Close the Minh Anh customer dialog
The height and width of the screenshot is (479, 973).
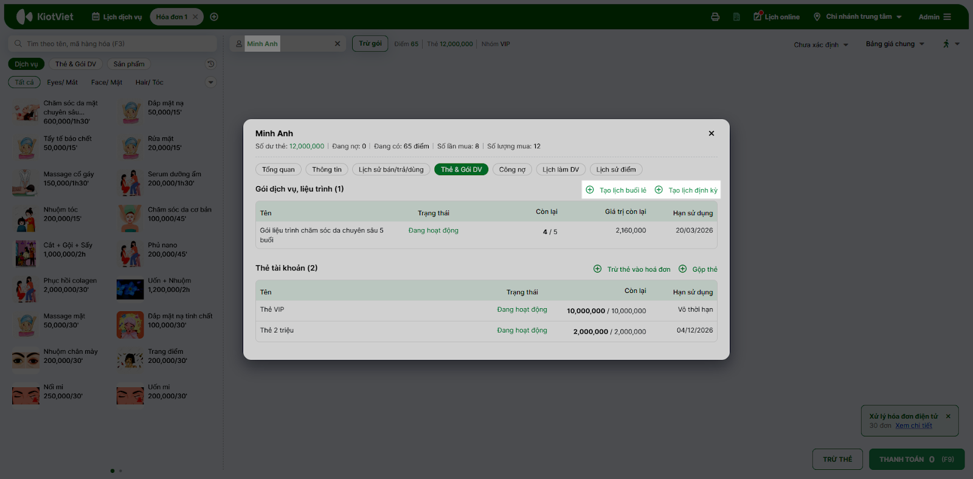click(712, 133)
